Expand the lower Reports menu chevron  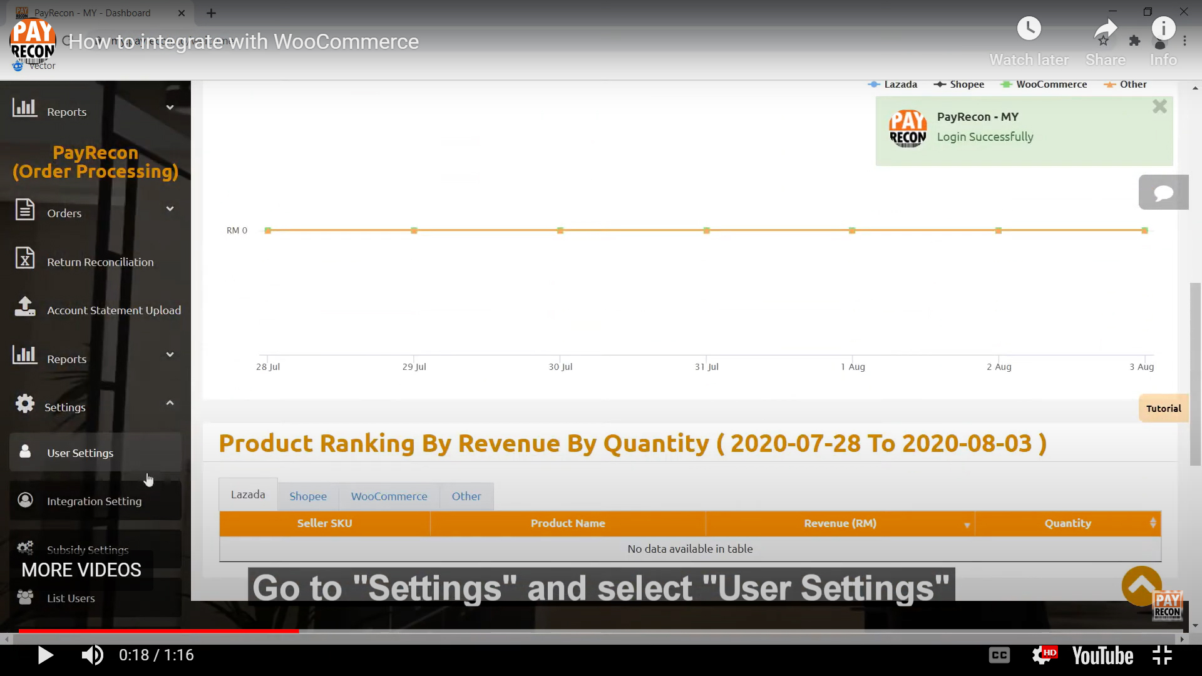coord(170,354)
